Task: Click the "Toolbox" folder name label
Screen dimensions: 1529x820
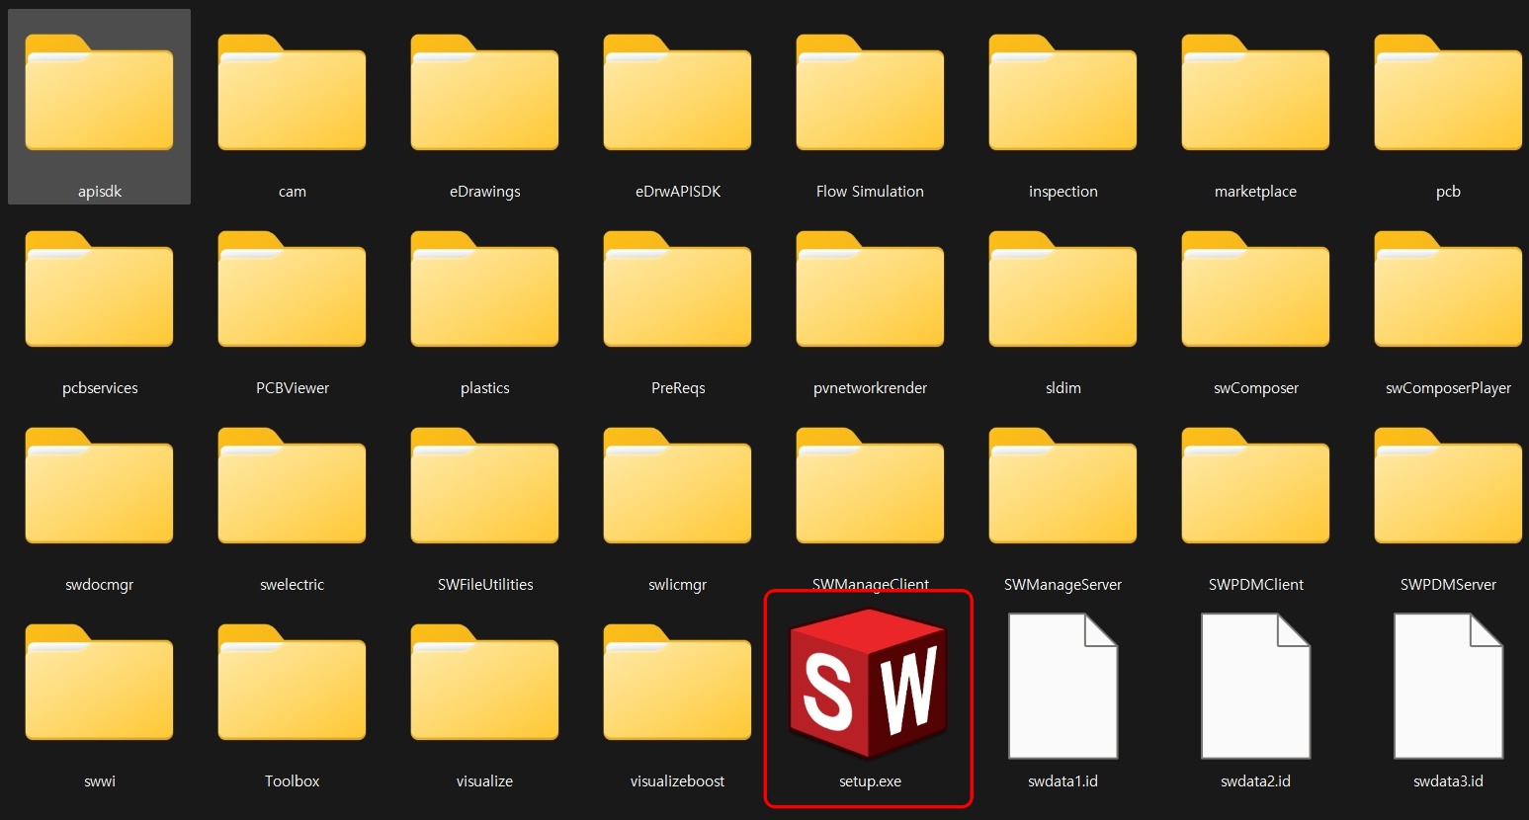Action: 292,781
